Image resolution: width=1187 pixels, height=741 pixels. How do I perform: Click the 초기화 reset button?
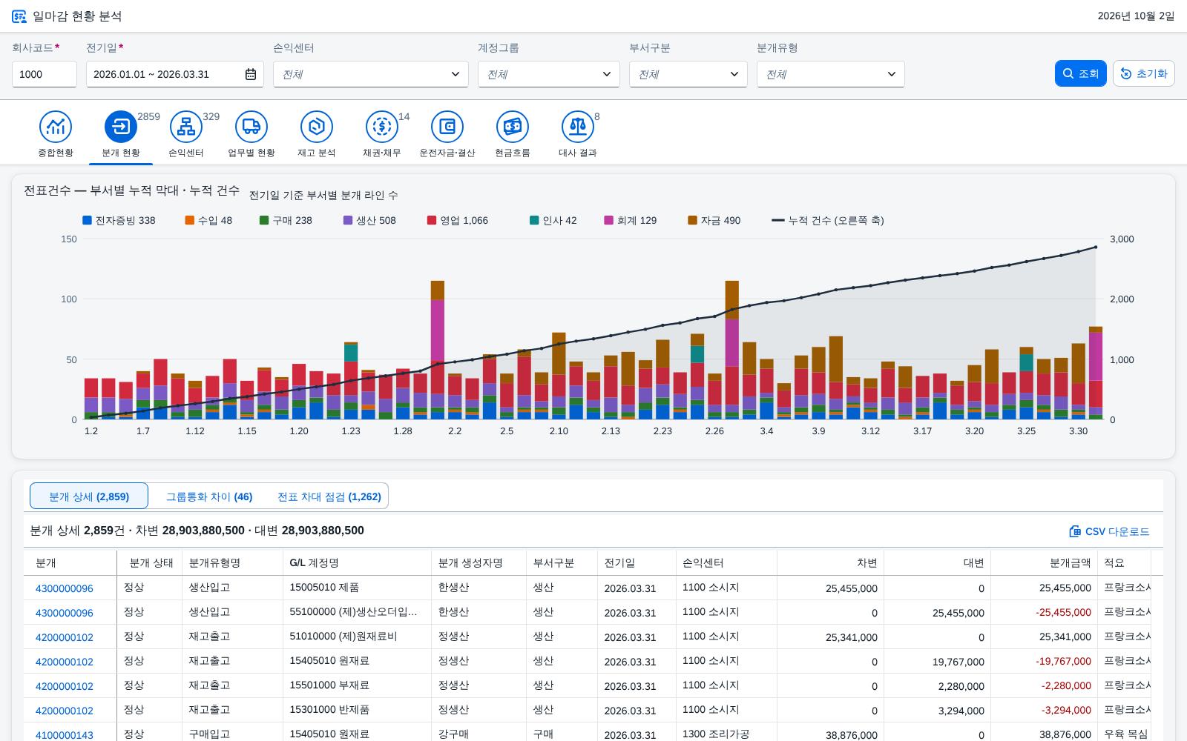point(1144,73)
